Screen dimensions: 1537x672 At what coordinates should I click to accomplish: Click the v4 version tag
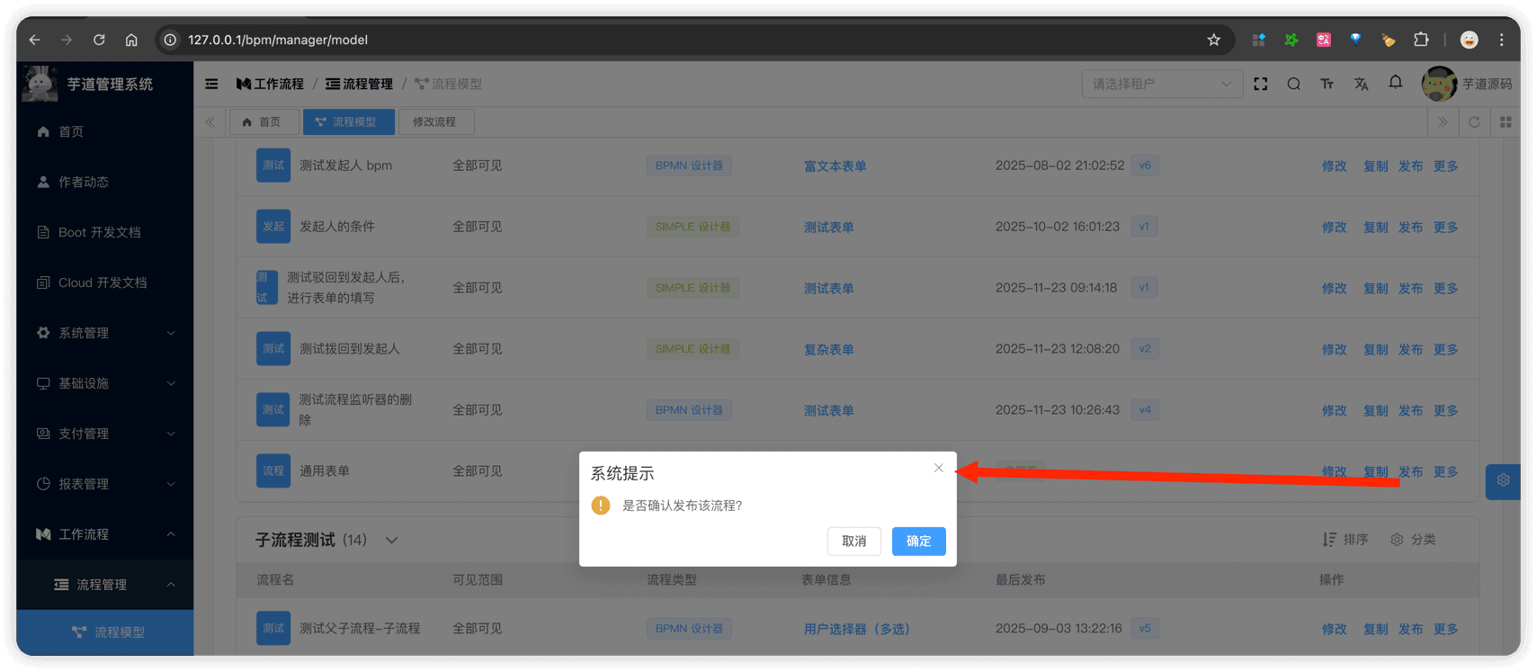pos(1144,410)
